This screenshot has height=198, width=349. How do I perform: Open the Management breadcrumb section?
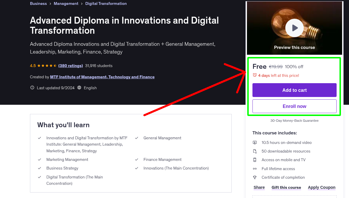tap(66, 3)
